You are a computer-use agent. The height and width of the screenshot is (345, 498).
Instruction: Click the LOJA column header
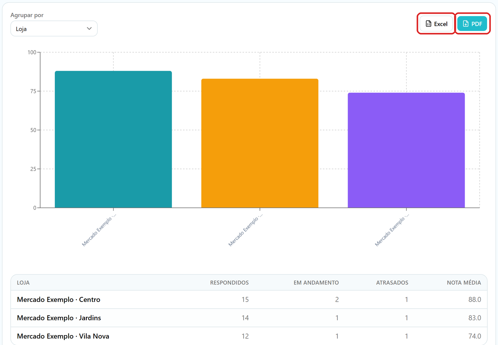pos(23,283)
